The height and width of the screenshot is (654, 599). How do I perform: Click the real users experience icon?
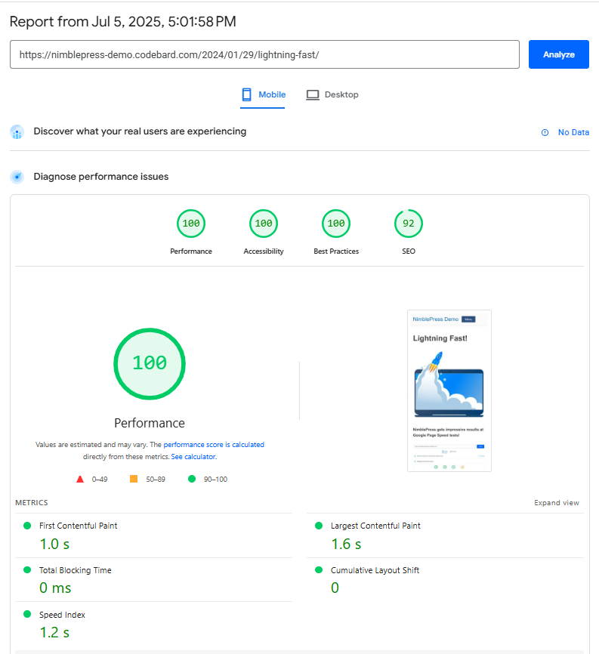pos(17,132)
